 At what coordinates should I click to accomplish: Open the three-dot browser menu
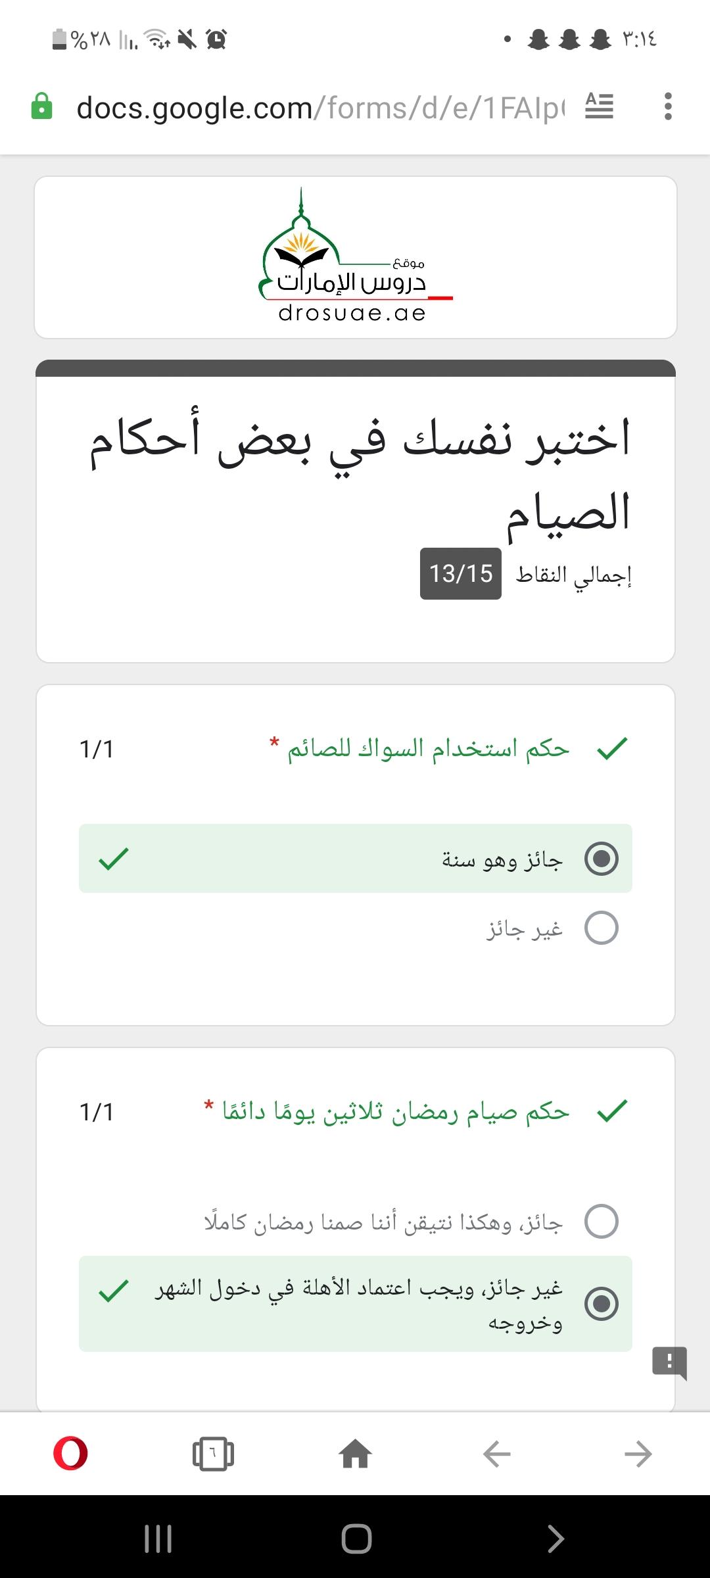(x=668, y=107)
